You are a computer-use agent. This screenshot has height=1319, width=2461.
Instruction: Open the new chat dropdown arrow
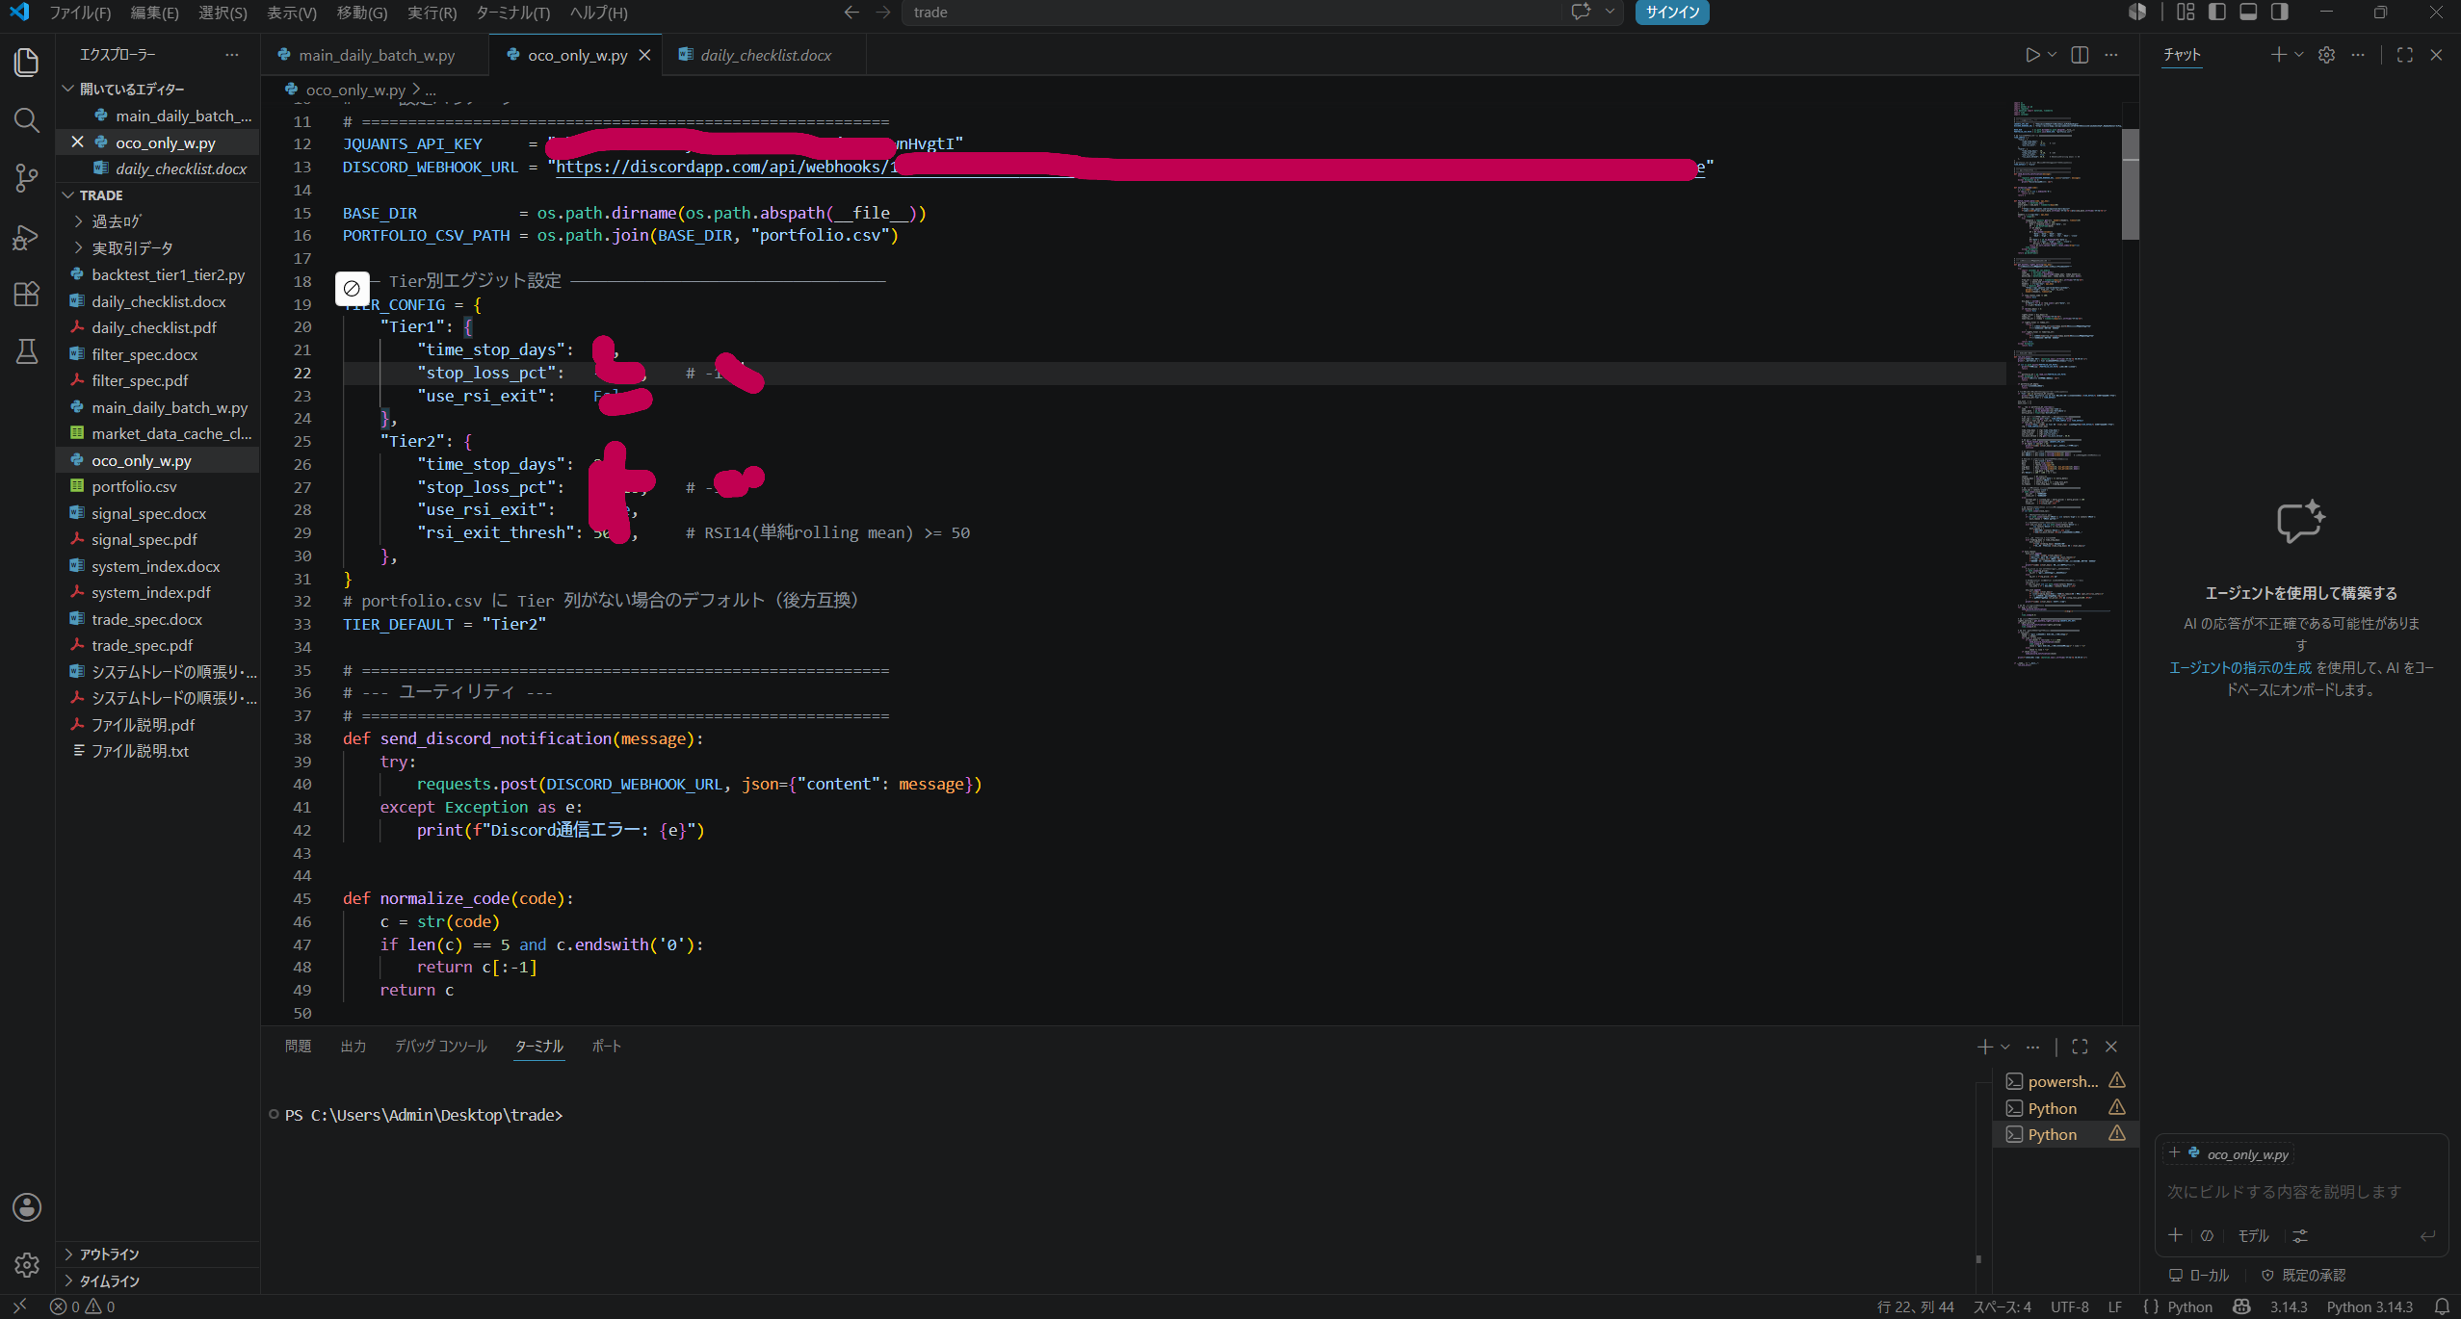[2299, 55]
